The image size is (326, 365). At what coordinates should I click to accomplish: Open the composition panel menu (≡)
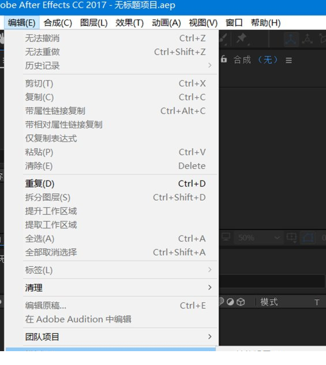tap(288, 61)
